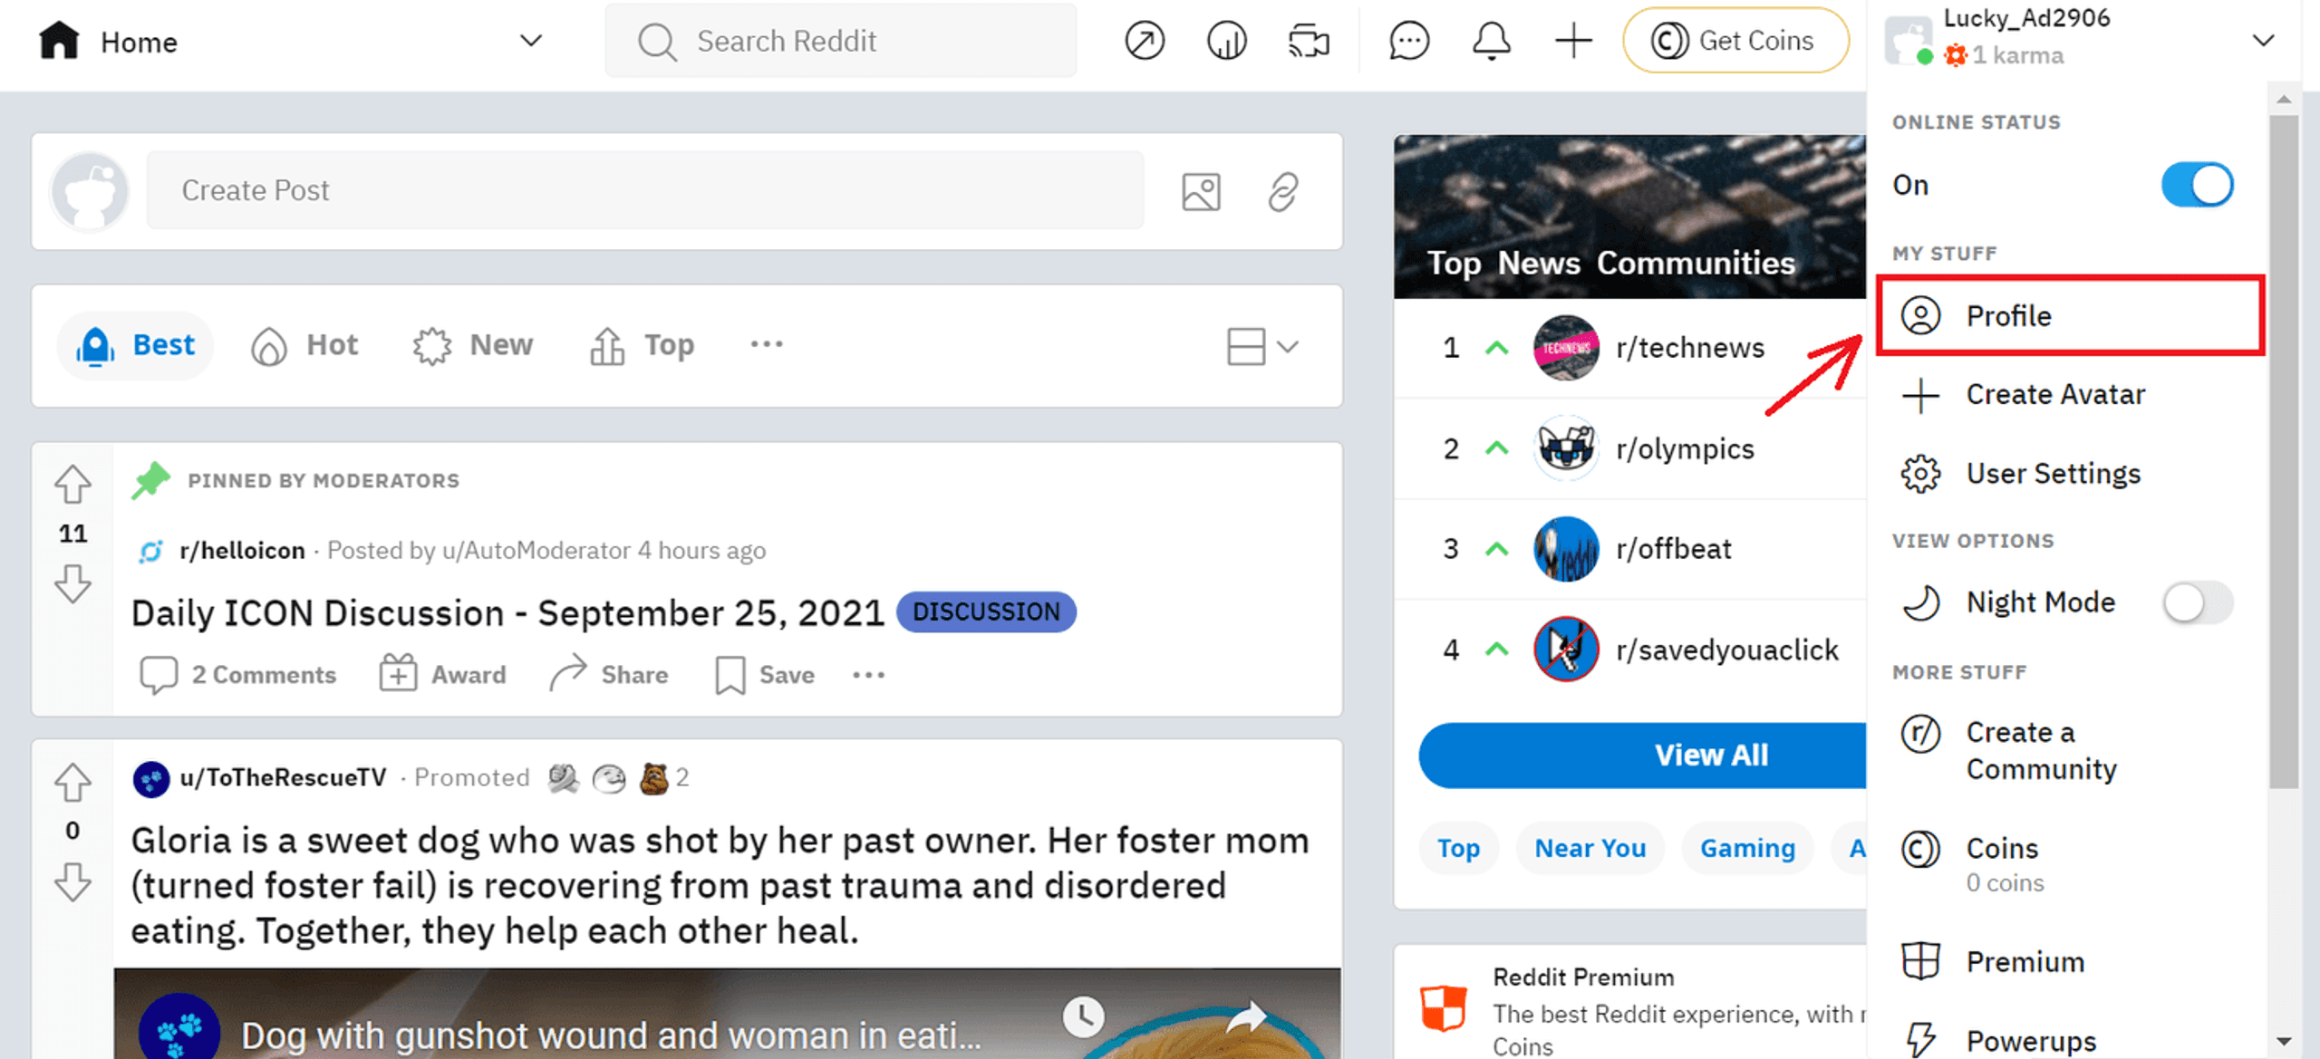Open more options on Daily ICON post
2320x1059 pixels.
point(868,675)
